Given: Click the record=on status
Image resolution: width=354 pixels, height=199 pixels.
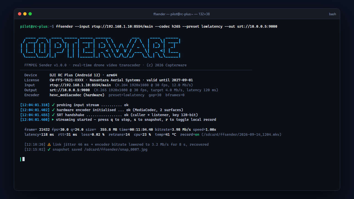Looking at the screenshot, I should (190, 135).
